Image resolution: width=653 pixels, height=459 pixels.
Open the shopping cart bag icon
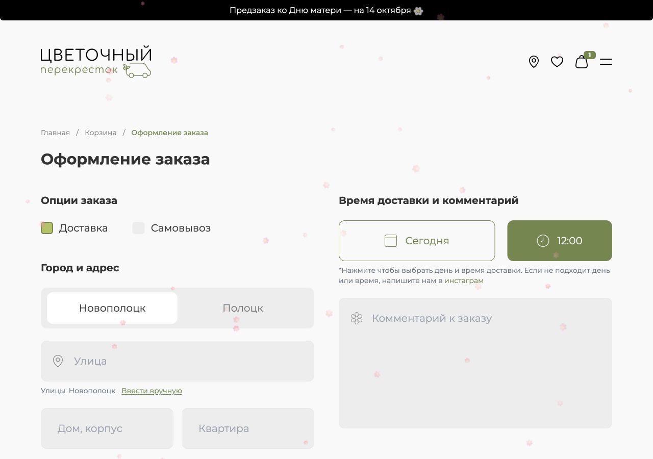click(582, 62)
